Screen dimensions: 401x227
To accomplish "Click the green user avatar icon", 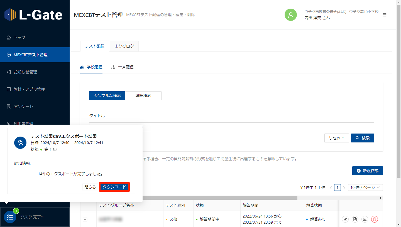I will 290,15.
